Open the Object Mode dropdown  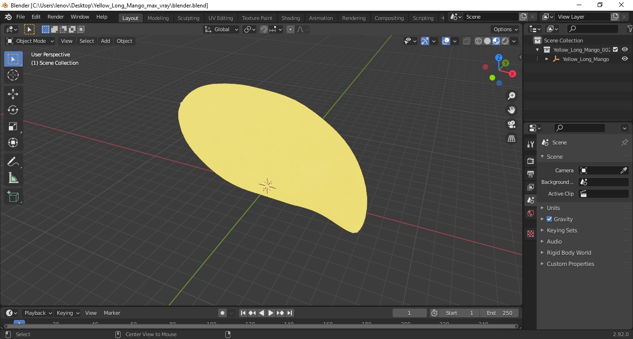click(x=30, y=41)
